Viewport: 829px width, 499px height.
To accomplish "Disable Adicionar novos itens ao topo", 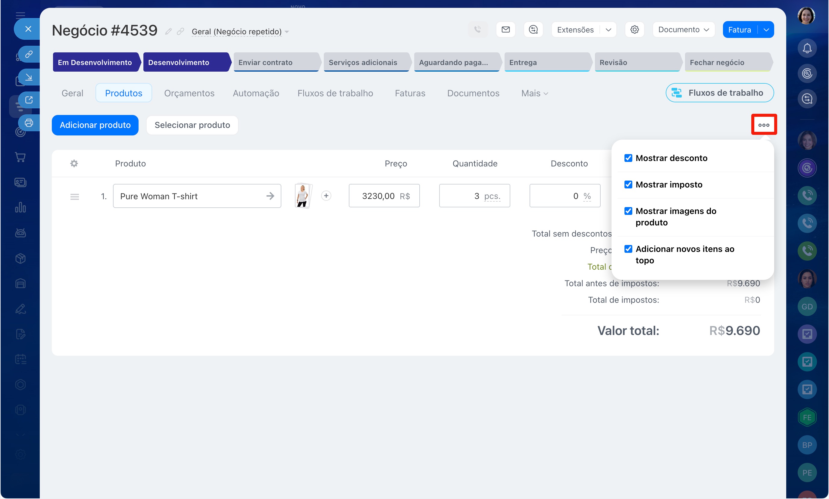I will point(628,249).
